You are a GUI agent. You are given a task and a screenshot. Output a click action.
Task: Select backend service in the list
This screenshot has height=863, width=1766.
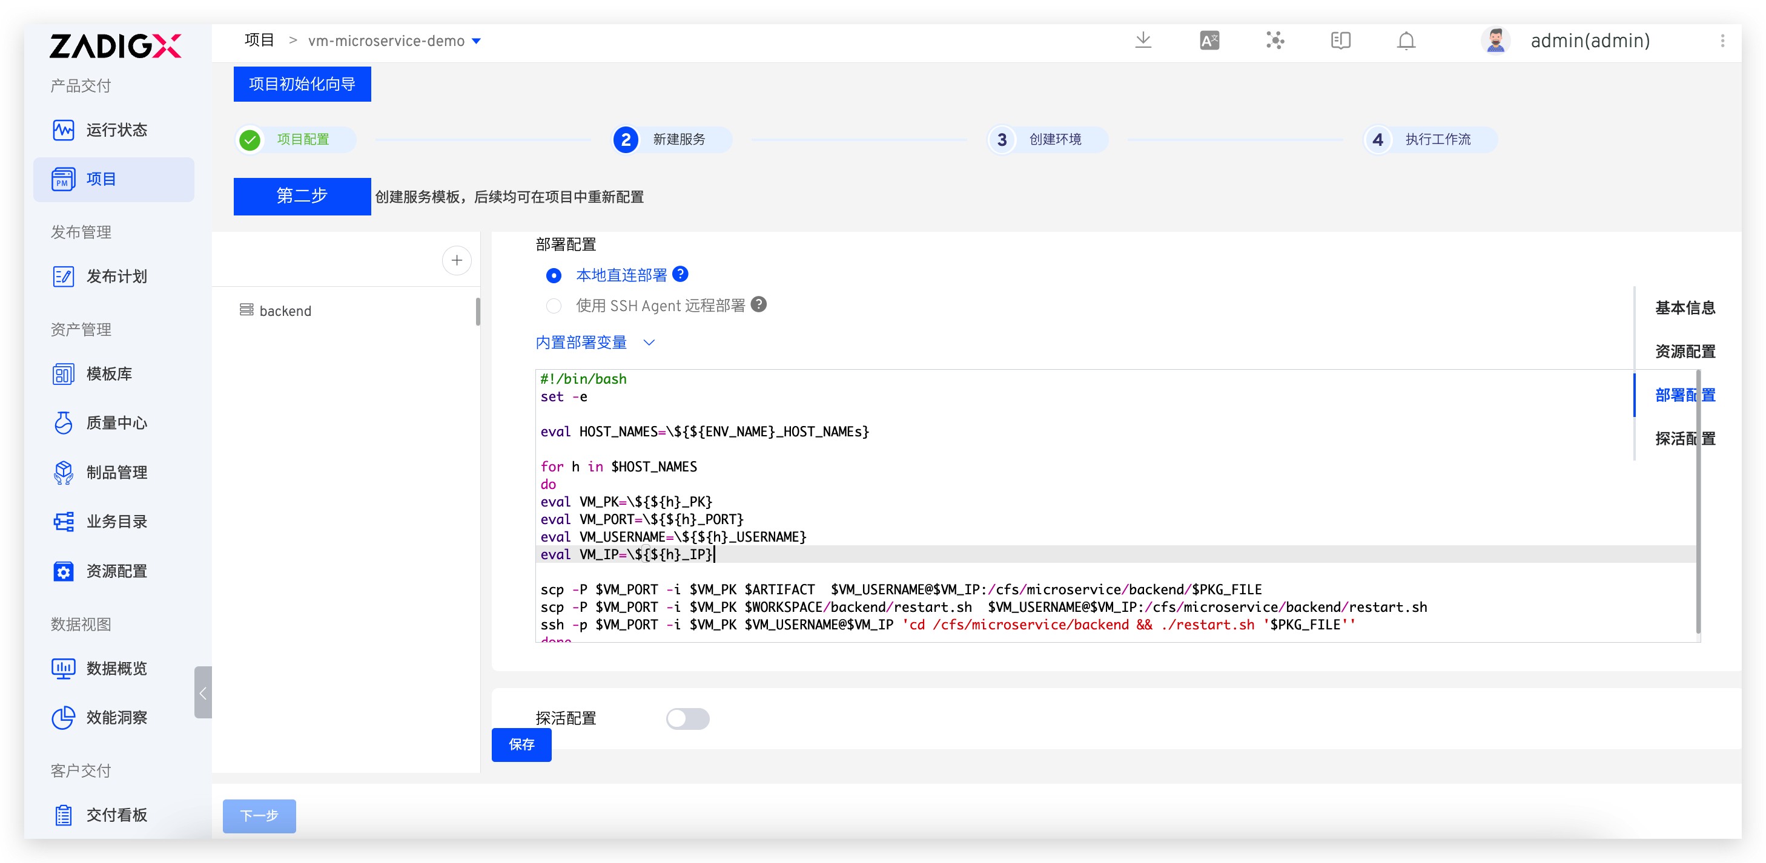coord(285,311)
